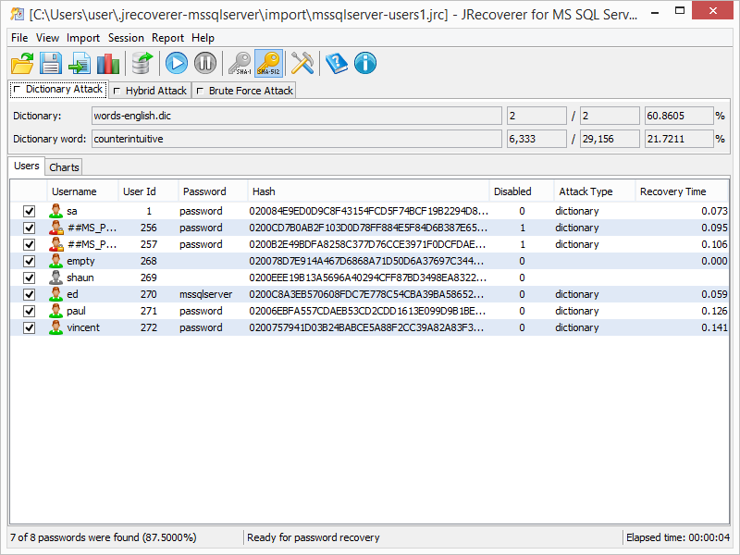The image size is (740, 555).
Task: Click the user icon for user 257
Action: point(56,244)
